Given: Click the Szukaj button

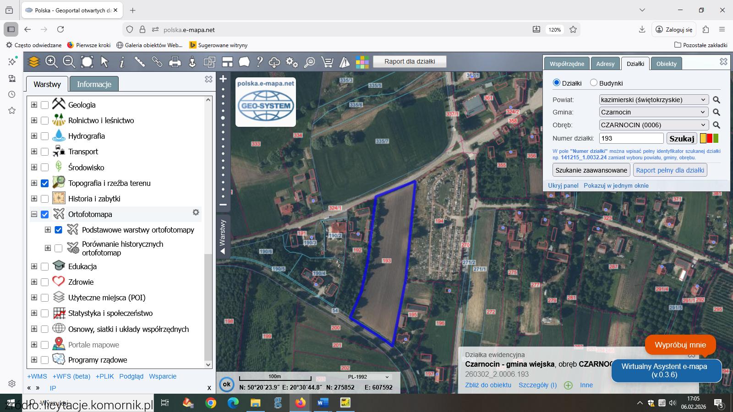Looking at the screenshot, I should click(x=681, y=138).
